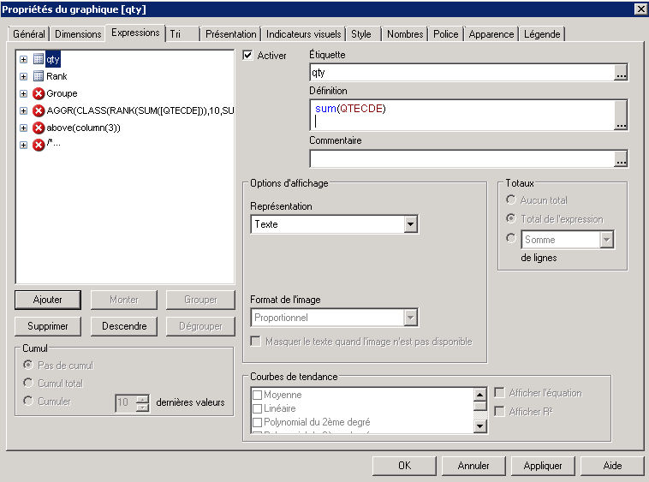Open the Commentaire ellipsis editor button
Viewport: 649px width, 482px height.
point(621,158)
